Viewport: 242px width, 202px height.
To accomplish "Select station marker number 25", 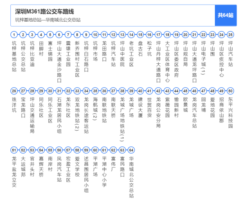I will click(230, 35).
